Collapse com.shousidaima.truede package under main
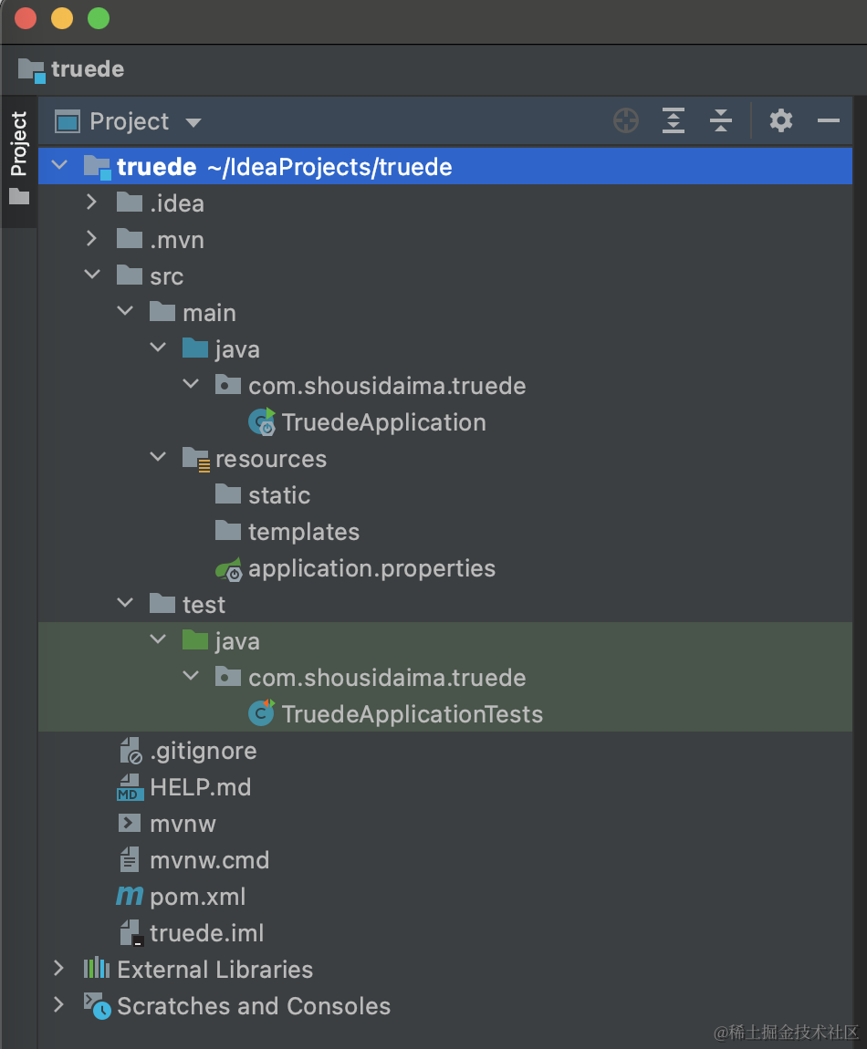867x1049 pixels. pos(191,384)
